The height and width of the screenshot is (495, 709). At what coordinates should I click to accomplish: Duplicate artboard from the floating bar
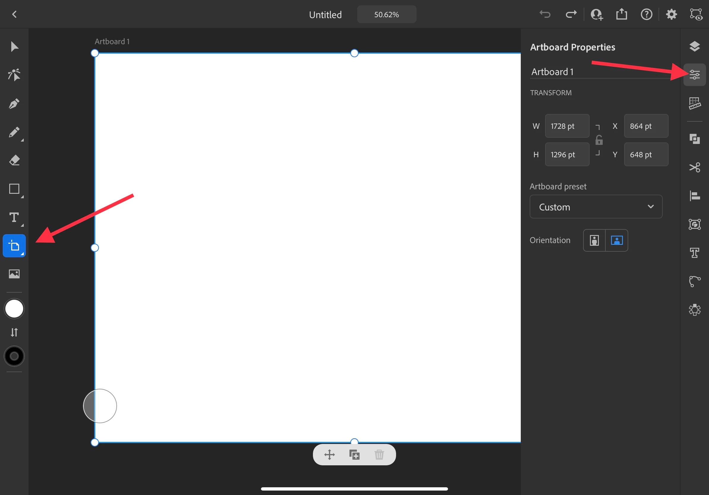pyautogui.click(x=354, y=455)
